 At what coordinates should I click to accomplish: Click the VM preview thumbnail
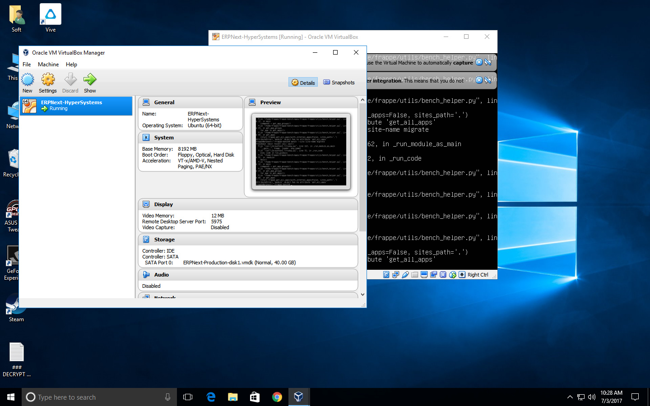point(301,152)
